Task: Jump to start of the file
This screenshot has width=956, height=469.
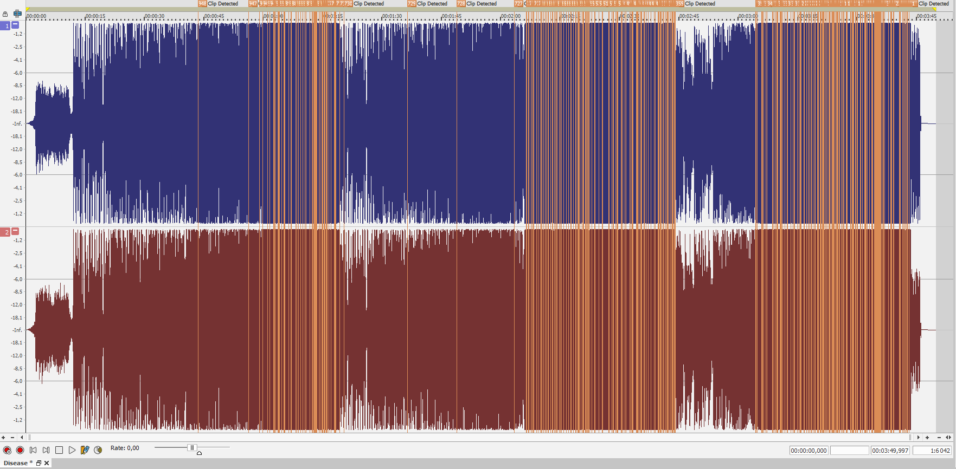Action: coord(33,450)
